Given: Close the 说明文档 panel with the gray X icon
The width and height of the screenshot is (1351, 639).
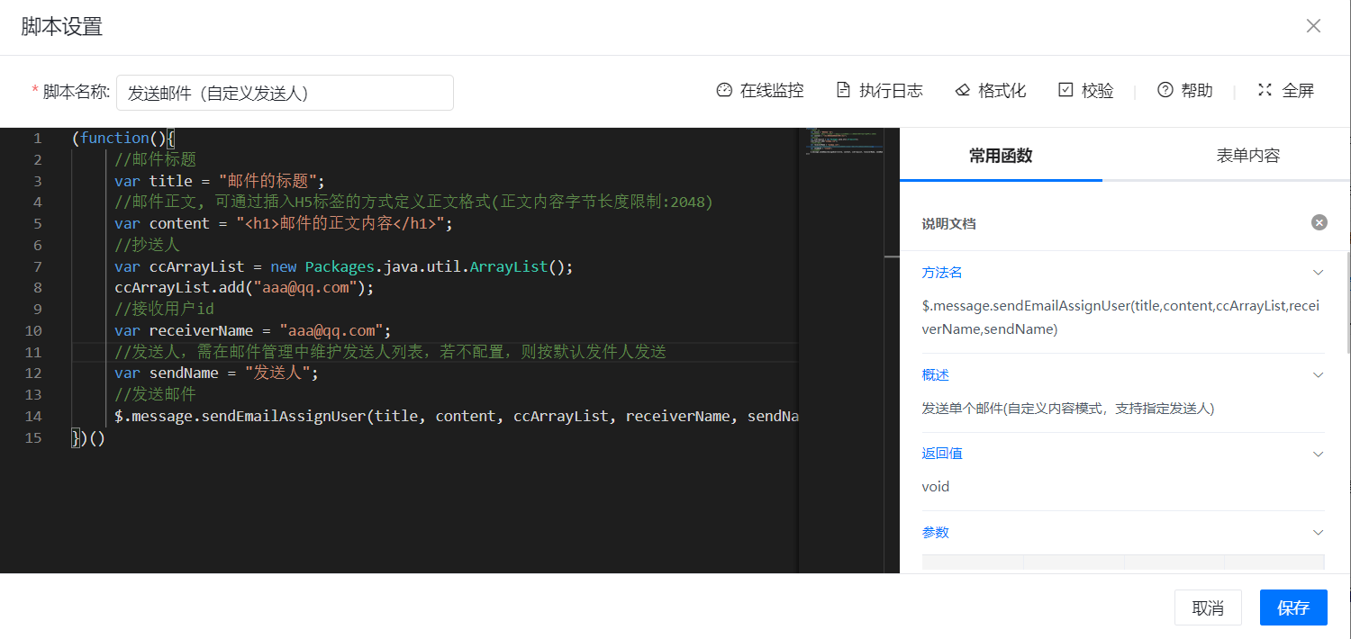Looking at the screenshot, I should 1319,223.
